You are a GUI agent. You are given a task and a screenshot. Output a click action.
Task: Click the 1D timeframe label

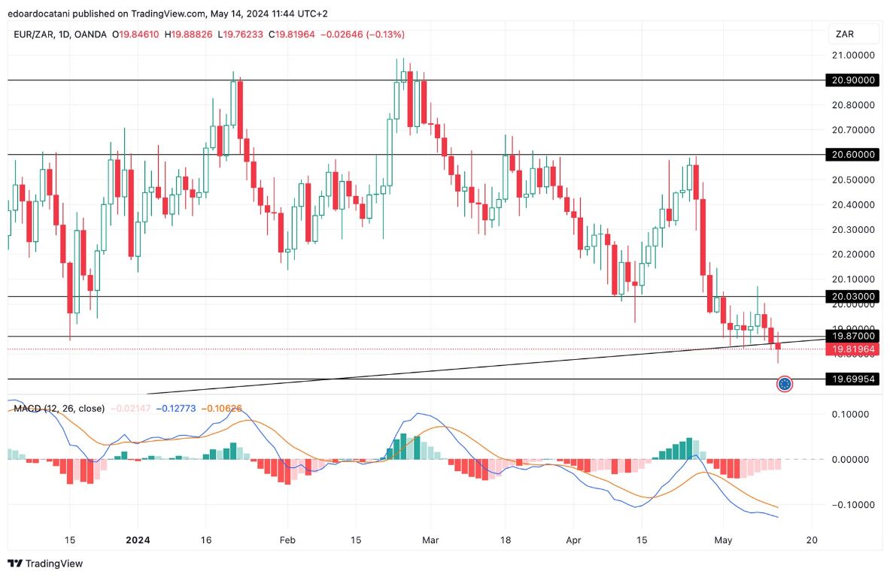[x=62, y=34]
